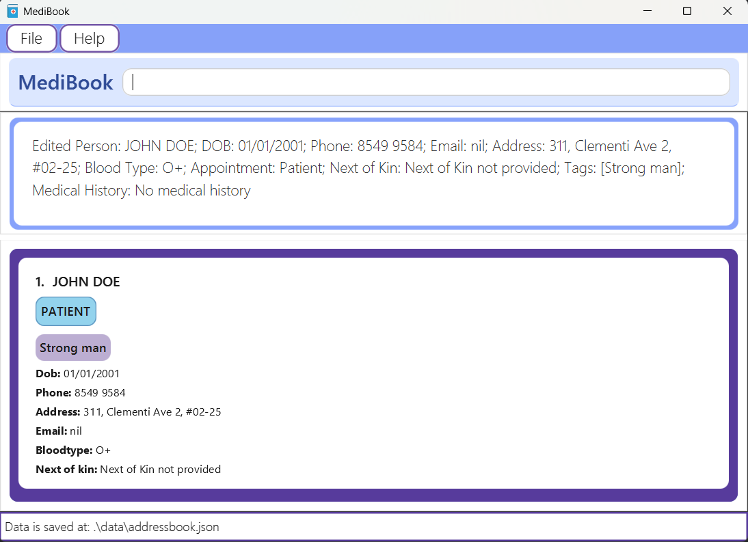748x542 pixels.
Task: Select the PATIENT appointment badge
Action: click(x=66, y=311)
